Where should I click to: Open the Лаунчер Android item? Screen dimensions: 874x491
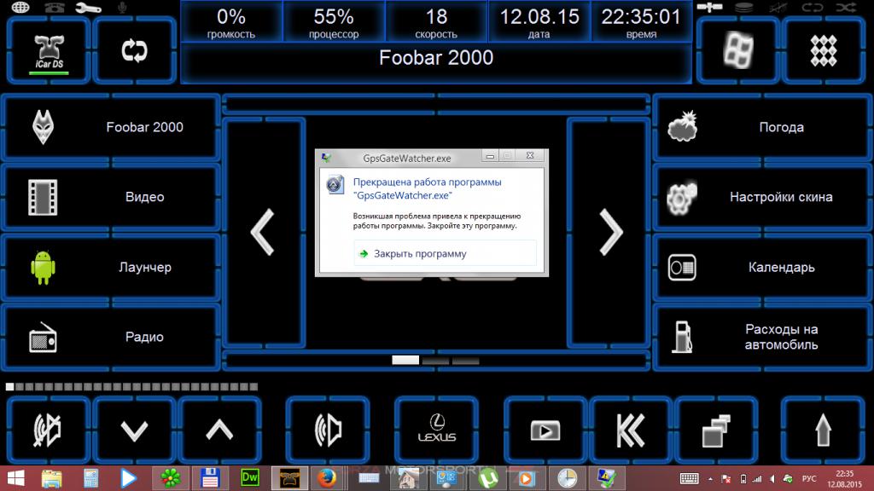[x=112, y=267]
